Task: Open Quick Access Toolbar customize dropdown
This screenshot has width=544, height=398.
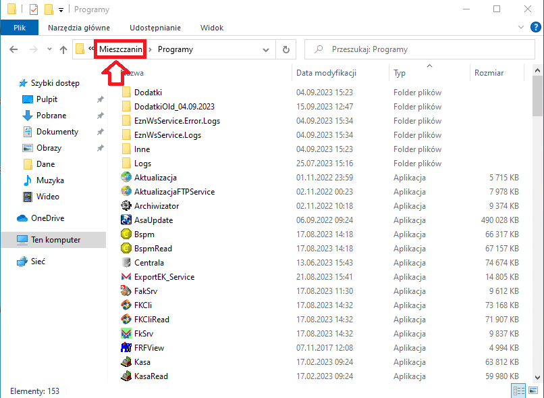Action: (x=61, y=9)
